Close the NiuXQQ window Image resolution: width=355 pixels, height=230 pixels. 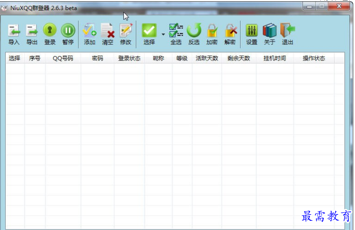pos(339,6)
